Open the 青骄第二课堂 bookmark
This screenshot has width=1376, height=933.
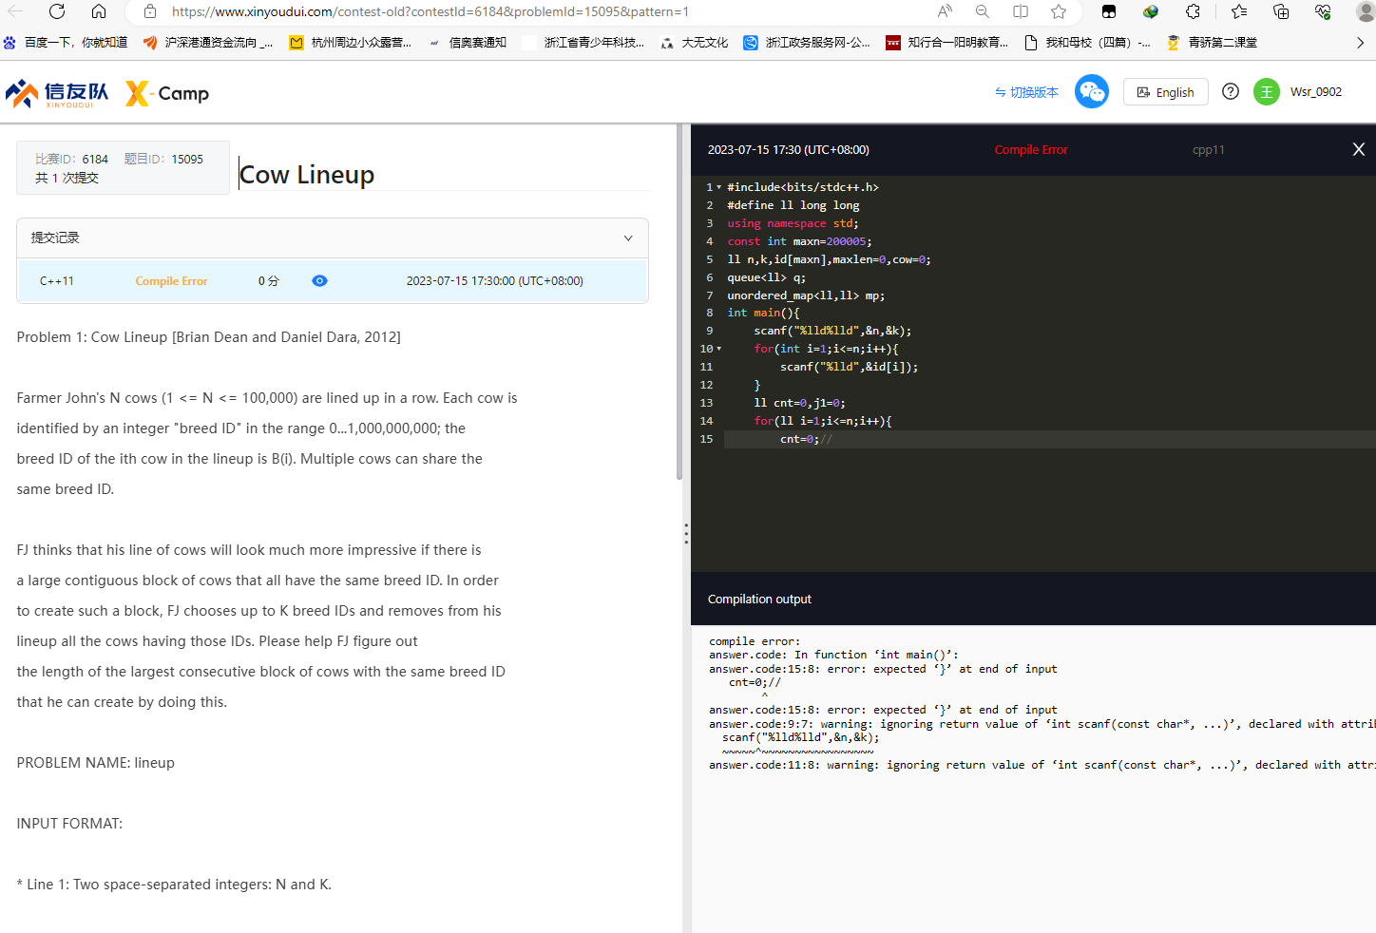pyautogui.click(x=1212, y=43)
